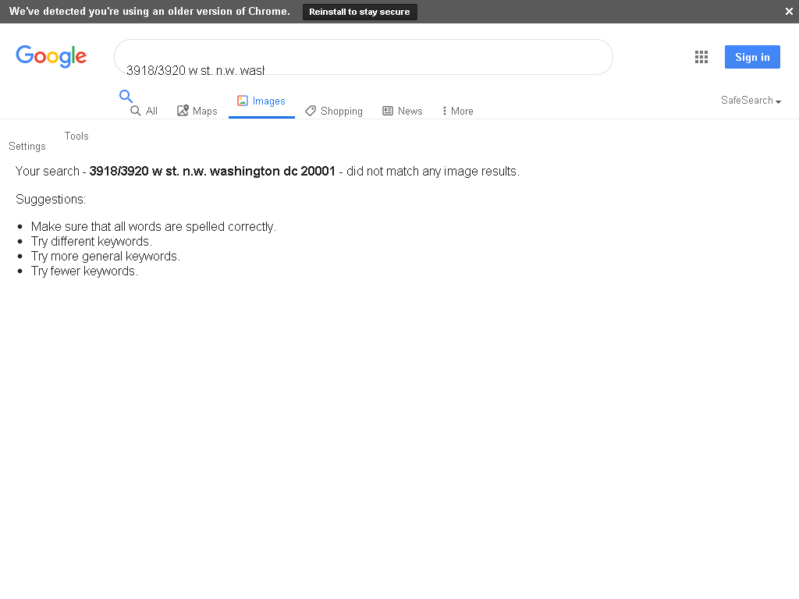Focus the search query input field
This screenshot has width=799, height=599.
pyautogui.click(x=364, y=57)
